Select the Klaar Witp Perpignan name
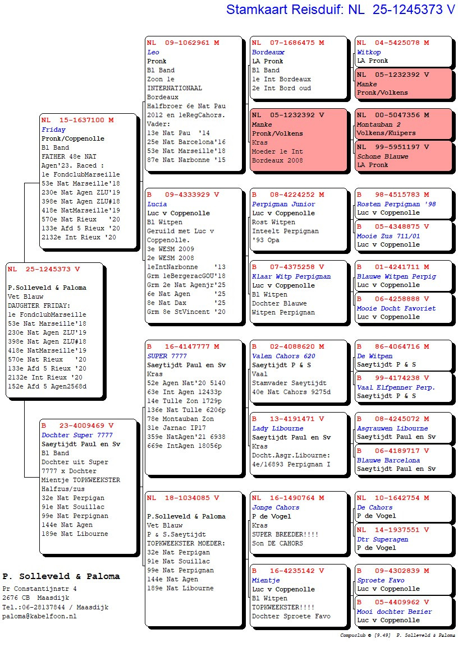 (291, 276)
